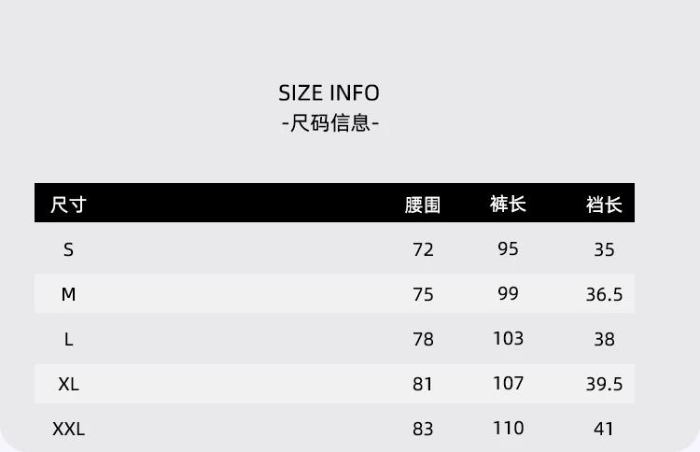This screenshot has height=452, width=700.
Task: Select the M size row label
Action: 68,294
